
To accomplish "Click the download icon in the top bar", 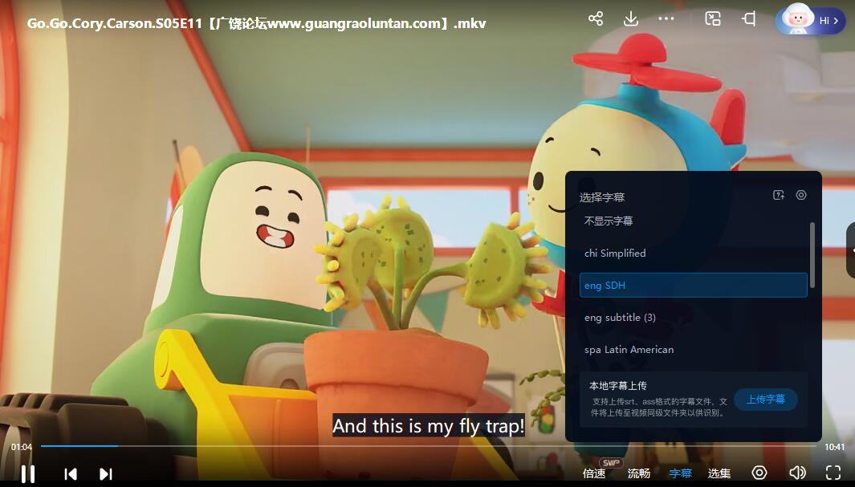I will coord(631,19).
